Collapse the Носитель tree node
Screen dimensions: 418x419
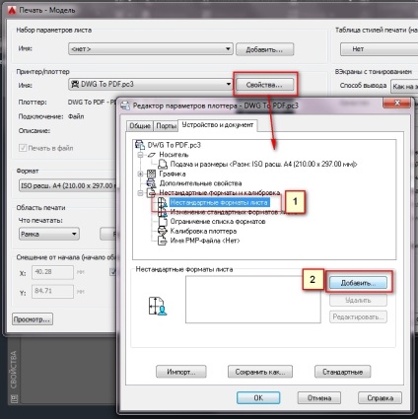point(140,155)
